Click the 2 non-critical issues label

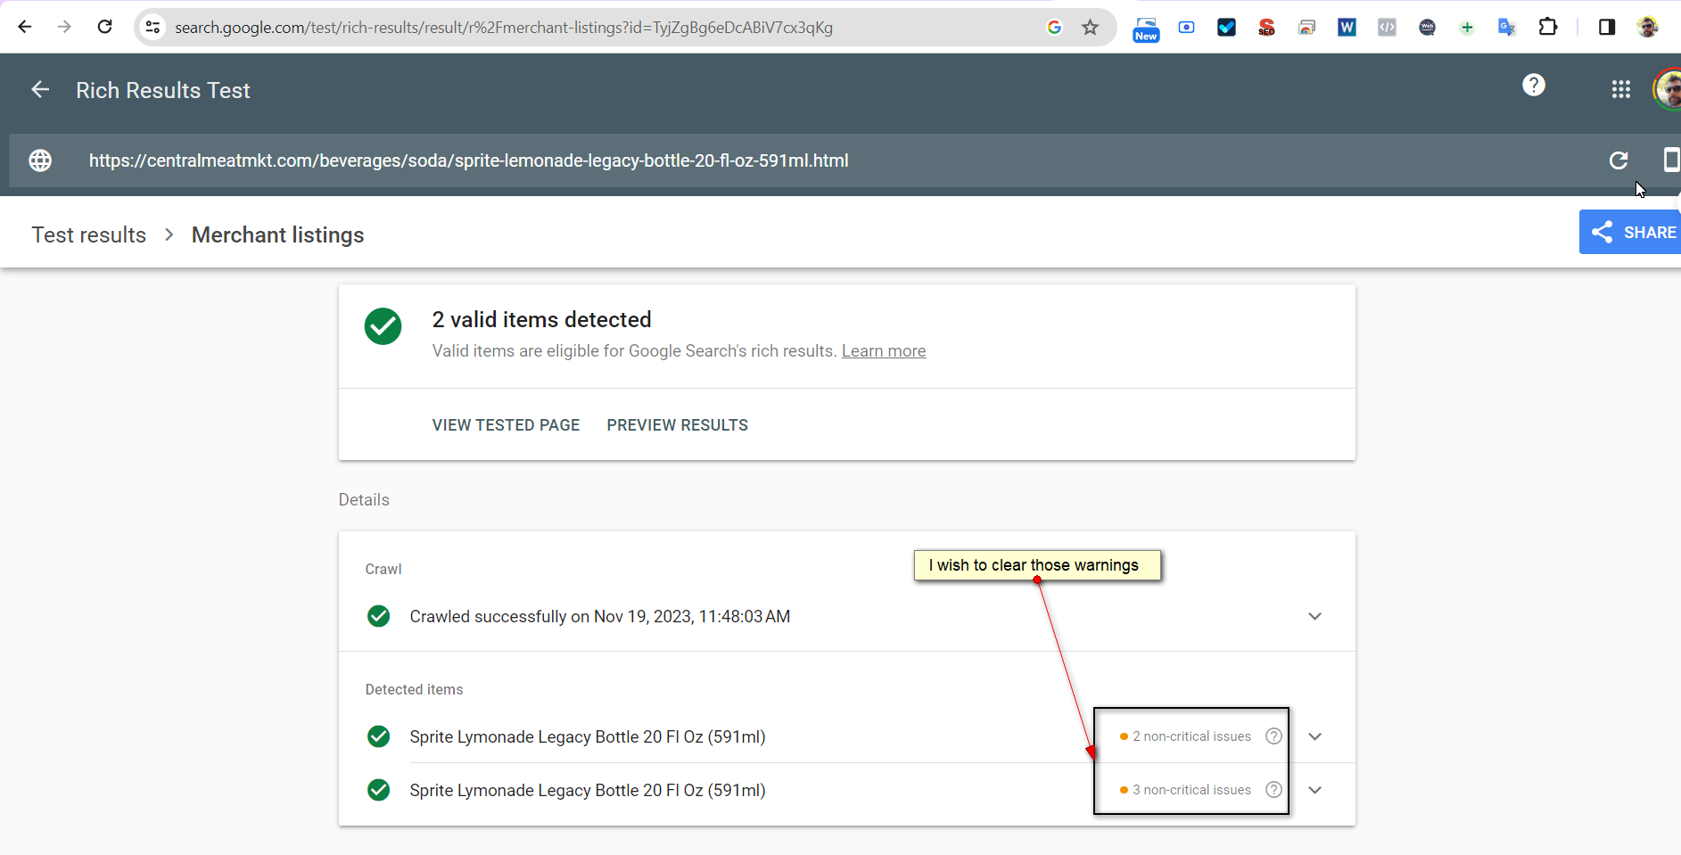tap(1192, 736)
